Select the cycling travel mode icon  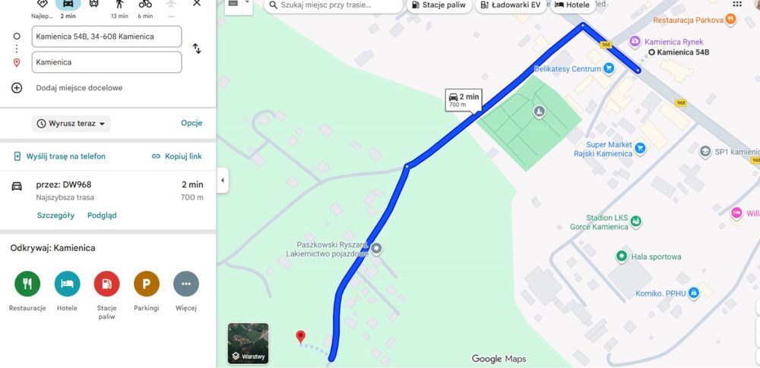[145, 4]
